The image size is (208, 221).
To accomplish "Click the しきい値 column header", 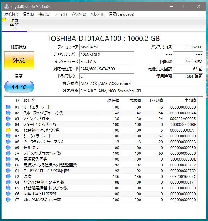I will (x=154, y=101).
